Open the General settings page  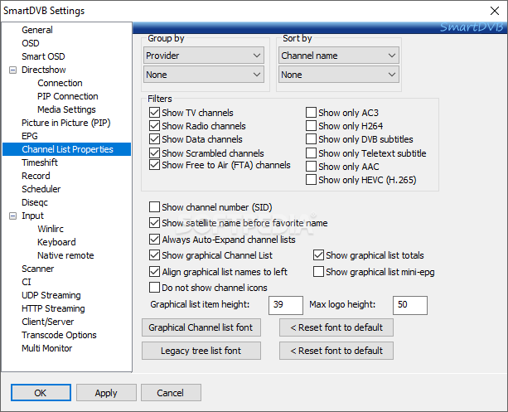[37, 30]
